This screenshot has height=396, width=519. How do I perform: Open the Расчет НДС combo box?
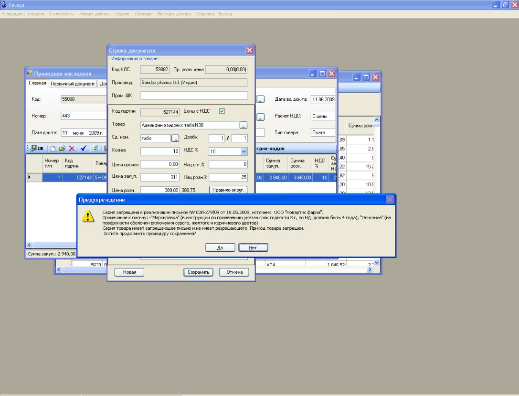click(323, 116)
